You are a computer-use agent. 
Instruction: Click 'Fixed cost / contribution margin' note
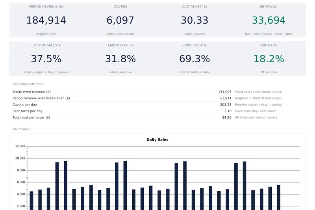coord(259,92)
